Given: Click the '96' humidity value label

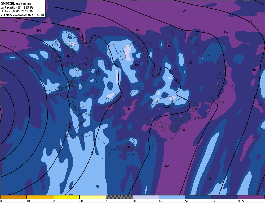Looking at the screenshot, I should [x=70, y=124].
